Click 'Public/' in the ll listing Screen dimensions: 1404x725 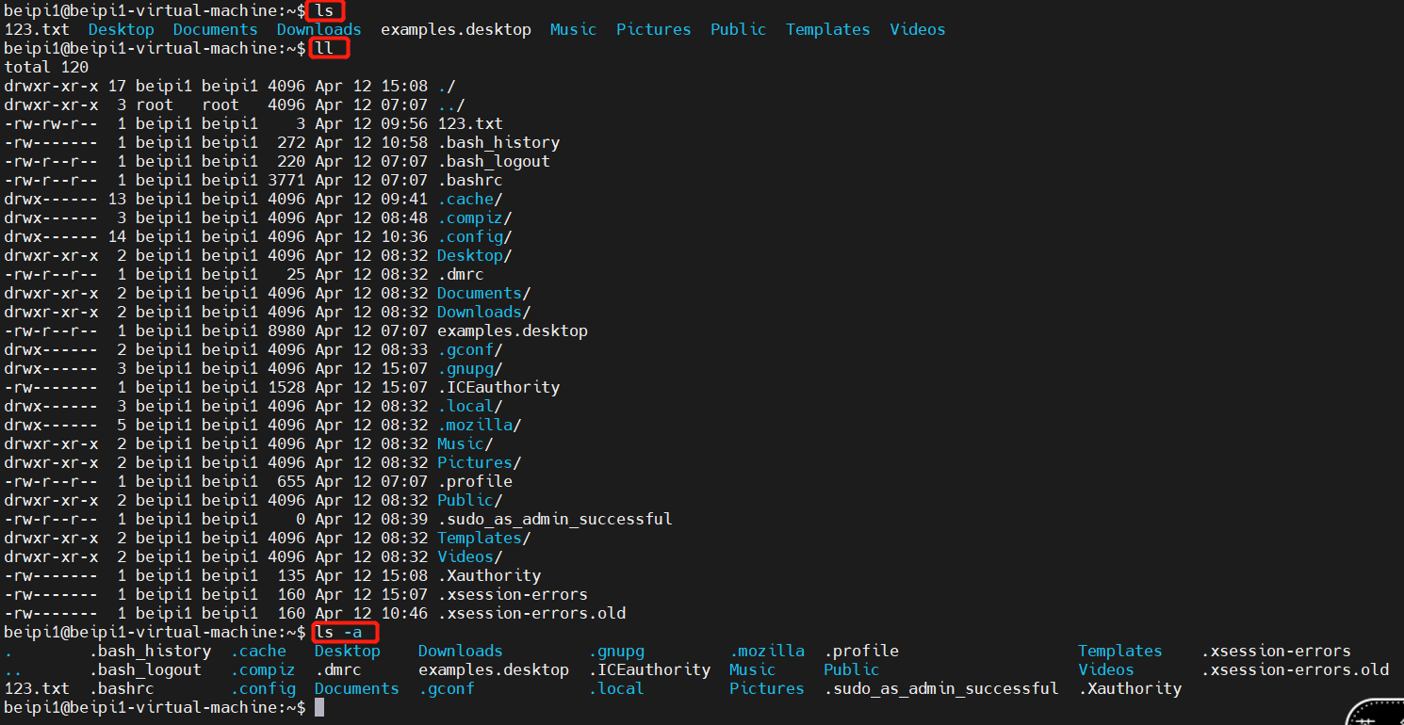tap(470, 500)
